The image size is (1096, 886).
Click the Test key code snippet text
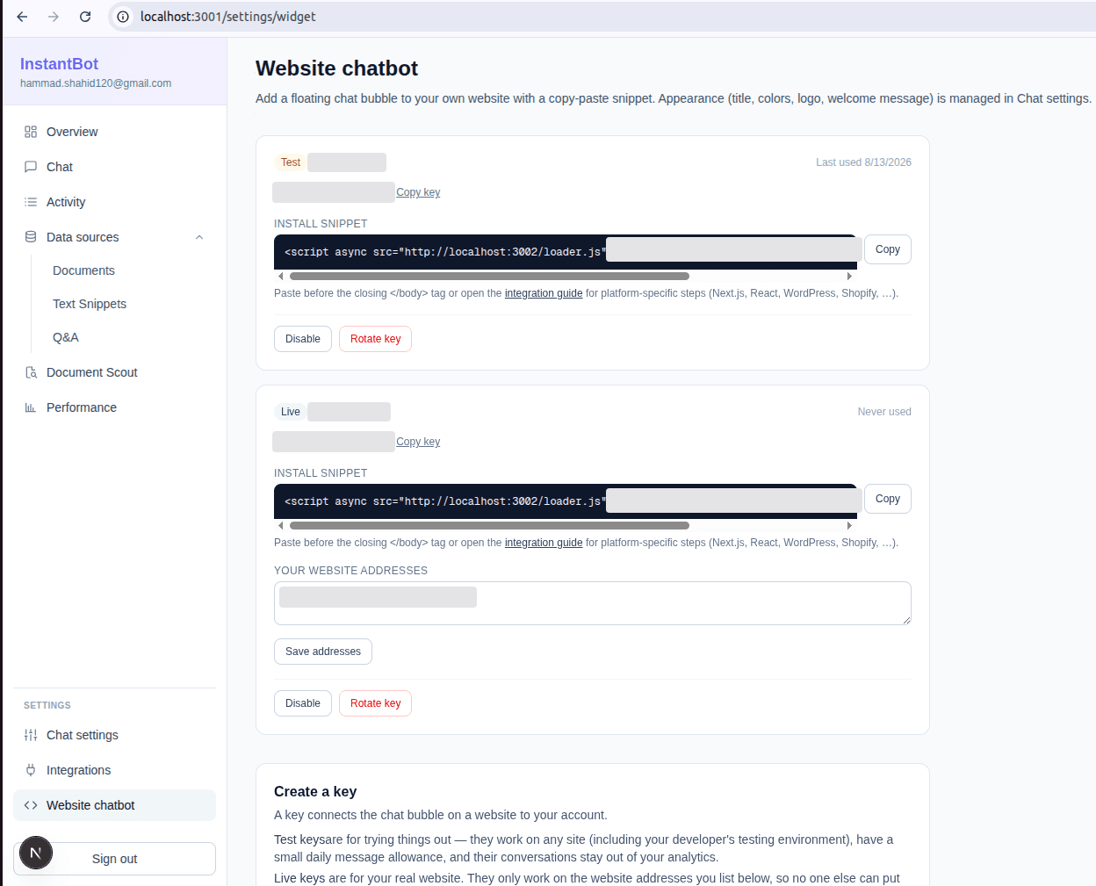pos(445,252)
